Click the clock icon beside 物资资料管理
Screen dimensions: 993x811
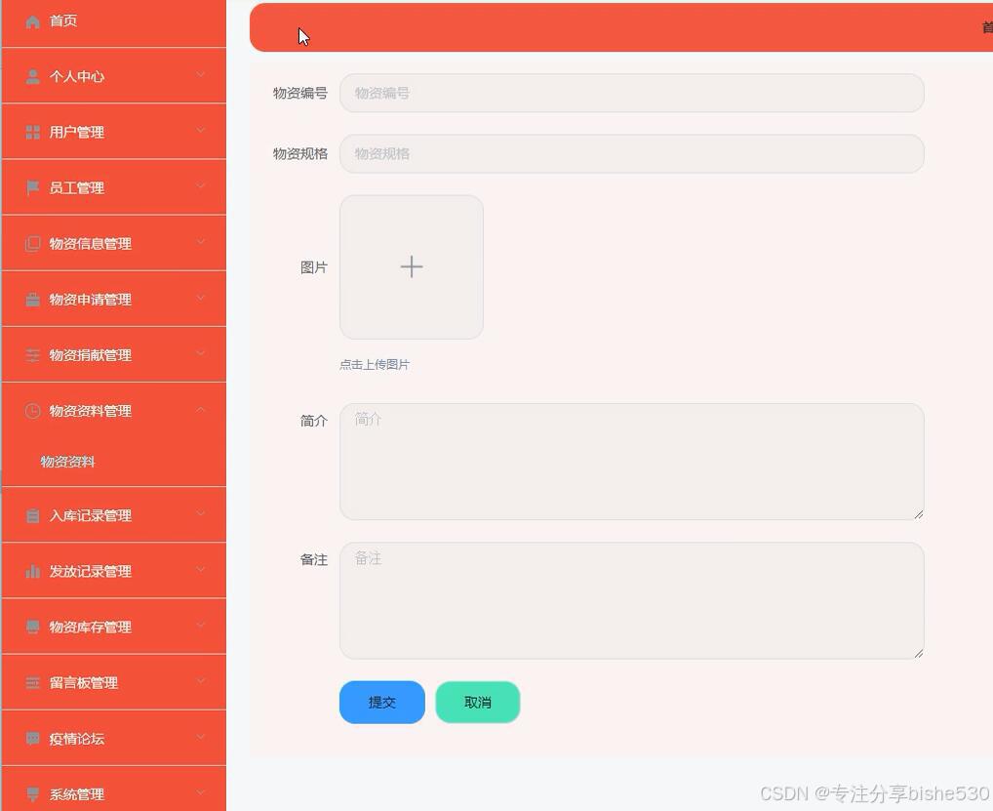click(x=32, y=411)
